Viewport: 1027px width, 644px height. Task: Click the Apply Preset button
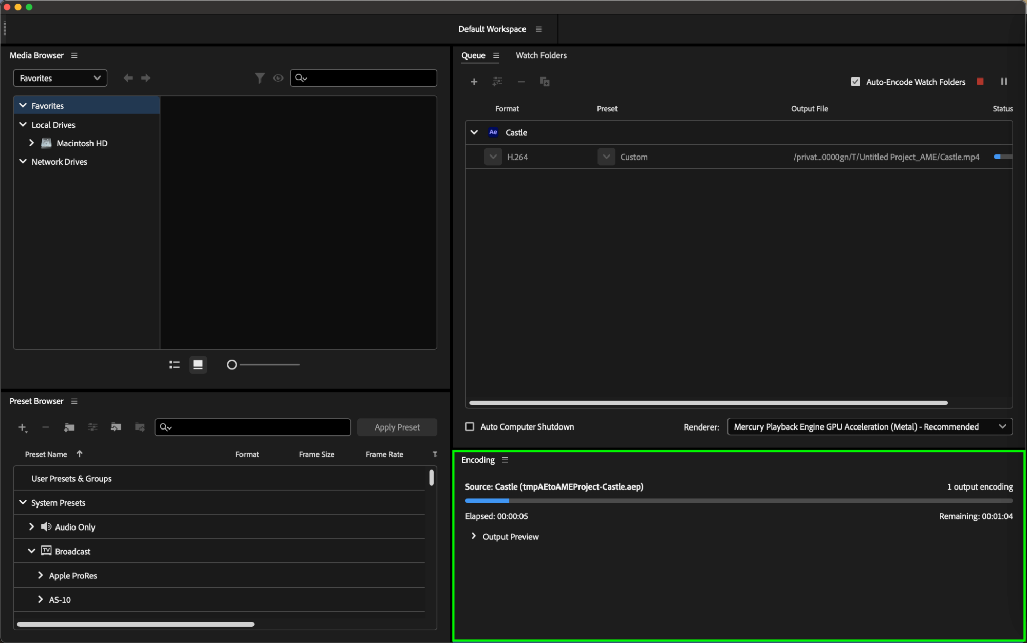[397, 427]
